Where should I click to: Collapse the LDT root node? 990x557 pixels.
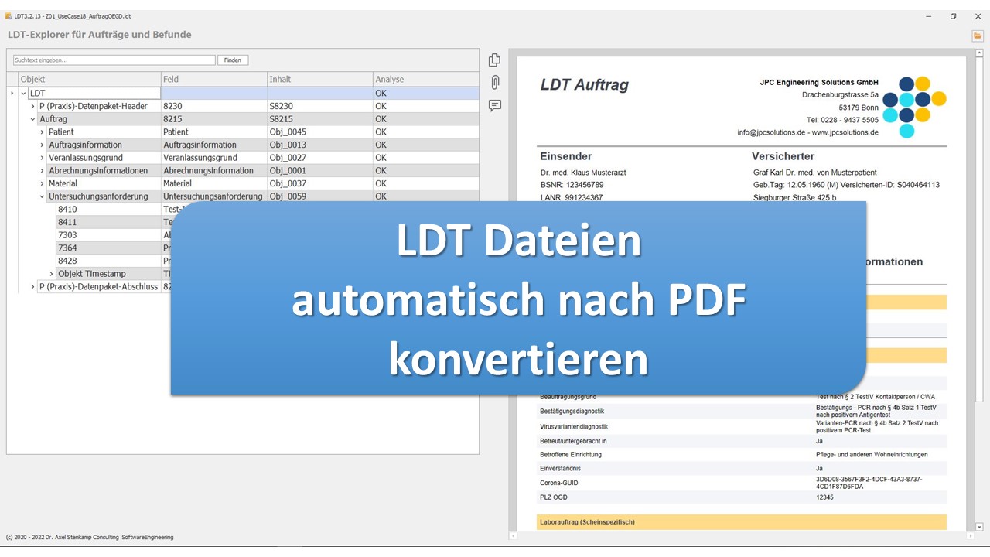coord(24,94)
